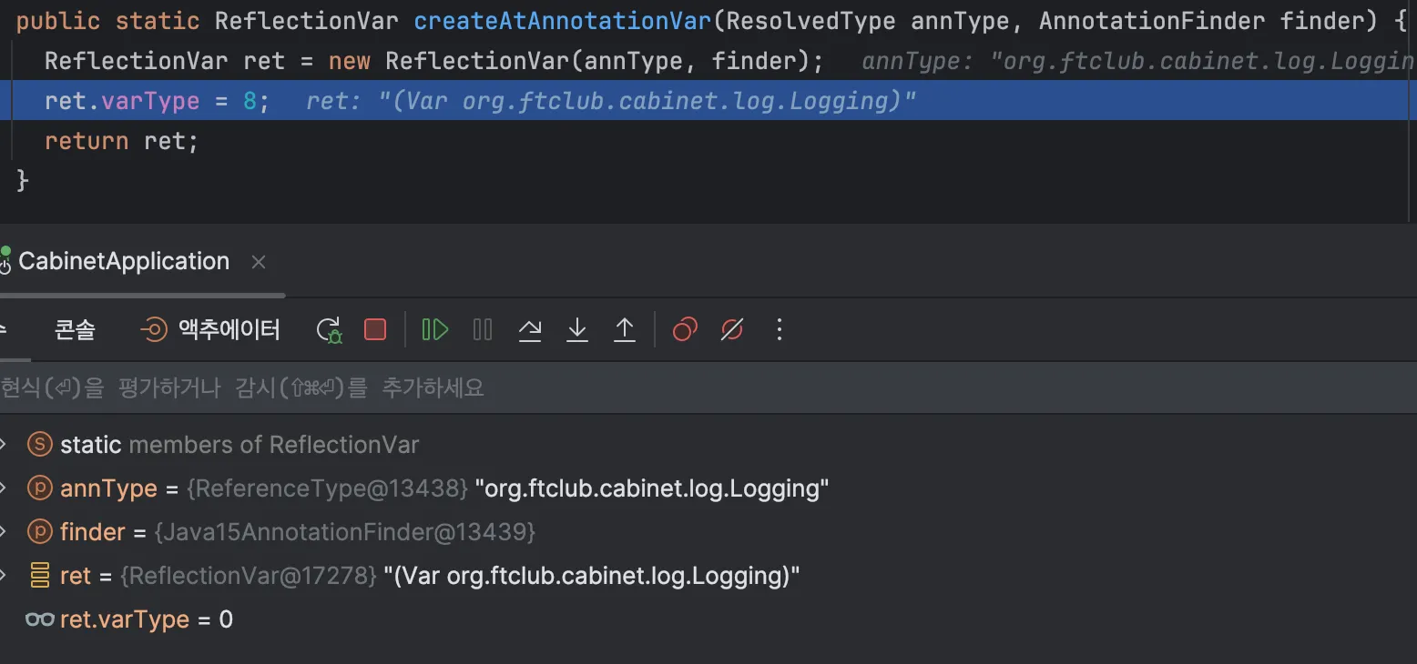Expand static members of ReflectionVar
Image resolution: width=1417 pixels, height=664 pixels.
(4, 445)
